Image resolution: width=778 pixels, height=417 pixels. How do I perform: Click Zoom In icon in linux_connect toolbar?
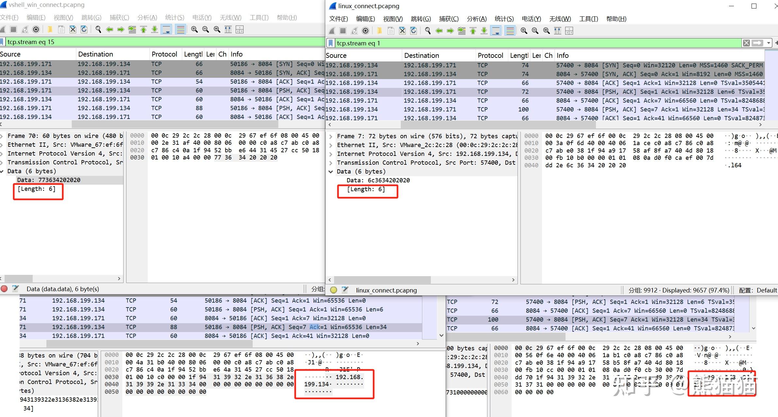[x=524, y=31]
